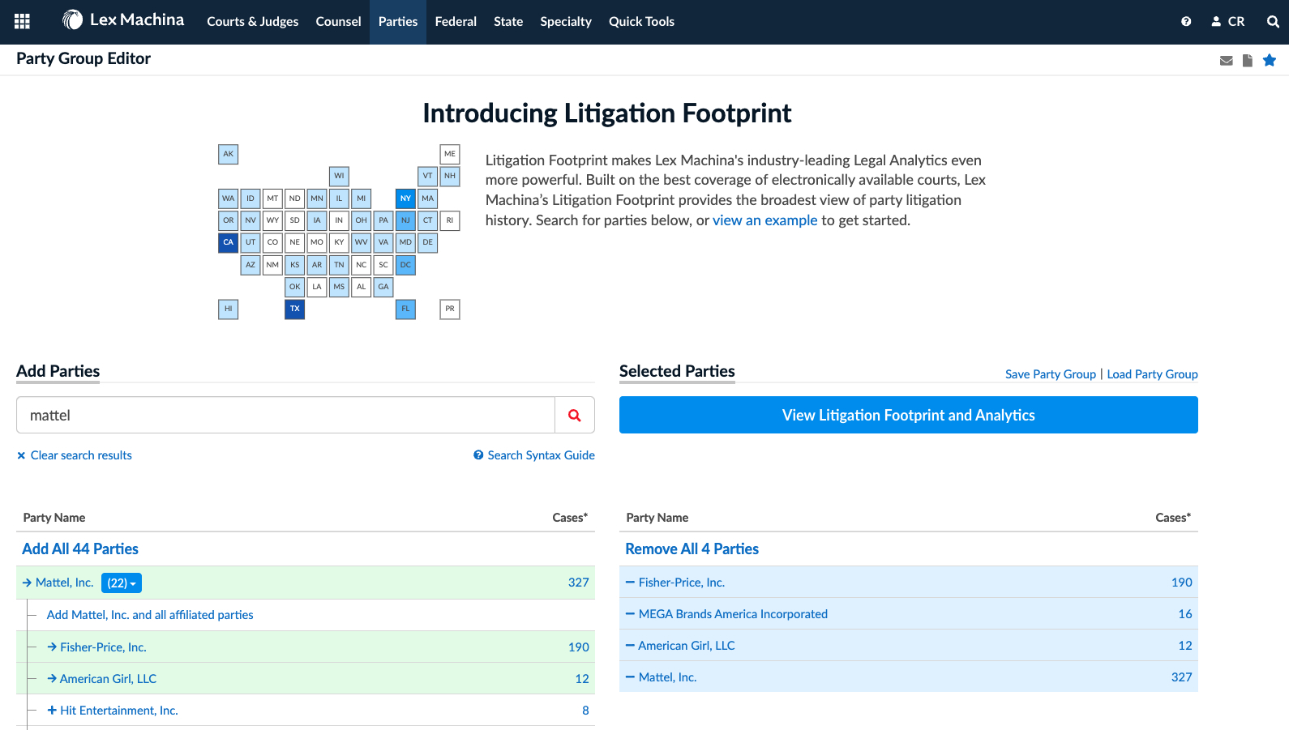The image size is (1289, 730).
Task: Click the email envelope icon
Action: [1227, 61]
